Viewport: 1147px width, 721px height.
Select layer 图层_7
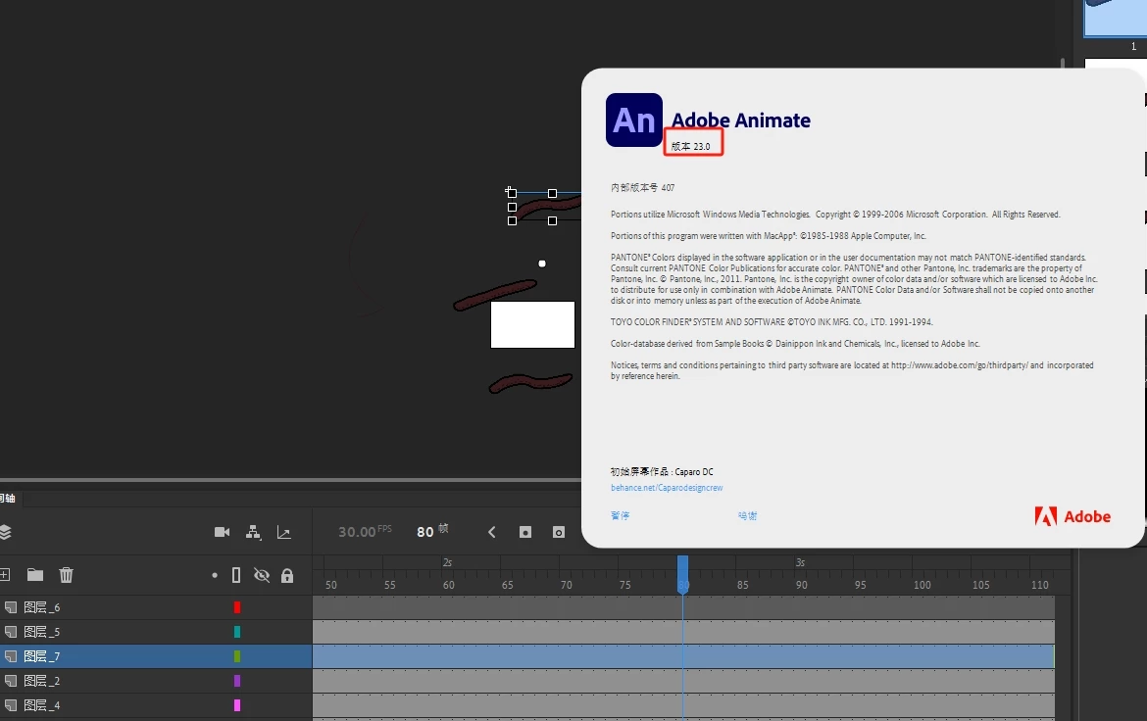pyautogui.click(x=42, y=656)
